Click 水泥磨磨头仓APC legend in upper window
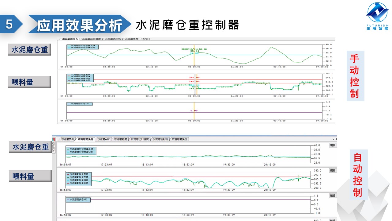Viewport: 392px width, 221px height. [x=80, y=104]
